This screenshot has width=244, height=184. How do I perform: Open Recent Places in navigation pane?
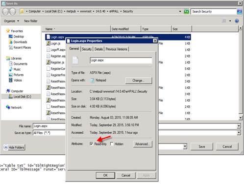point(20,47)
